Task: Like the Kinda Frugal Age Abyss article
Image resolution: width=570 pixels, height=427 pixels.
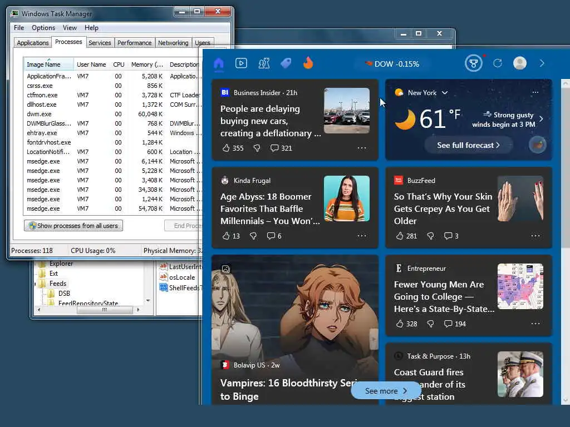Action: [226, 236]
